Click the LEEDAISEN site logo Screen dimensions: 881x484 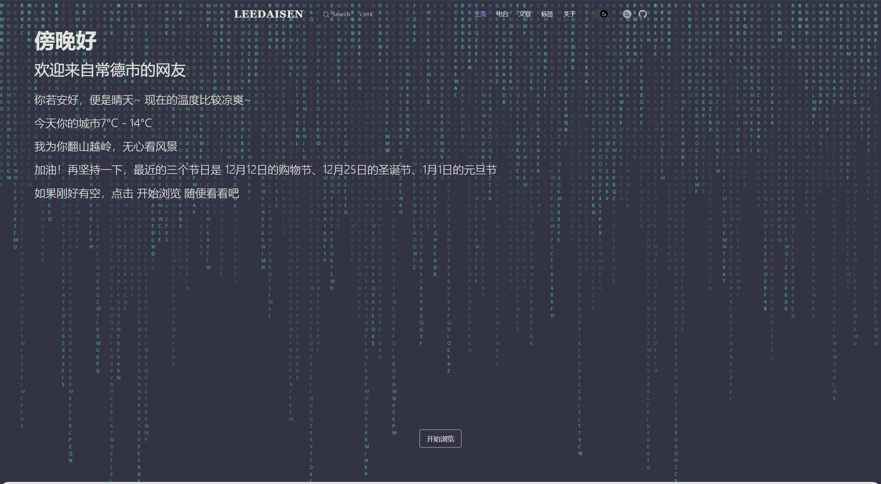coord(268,14)
